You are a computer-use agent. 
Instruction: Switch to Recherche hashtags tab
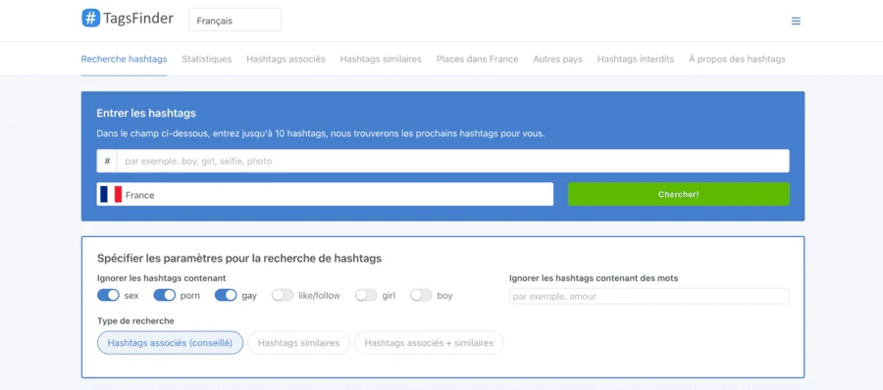(124, 59)
